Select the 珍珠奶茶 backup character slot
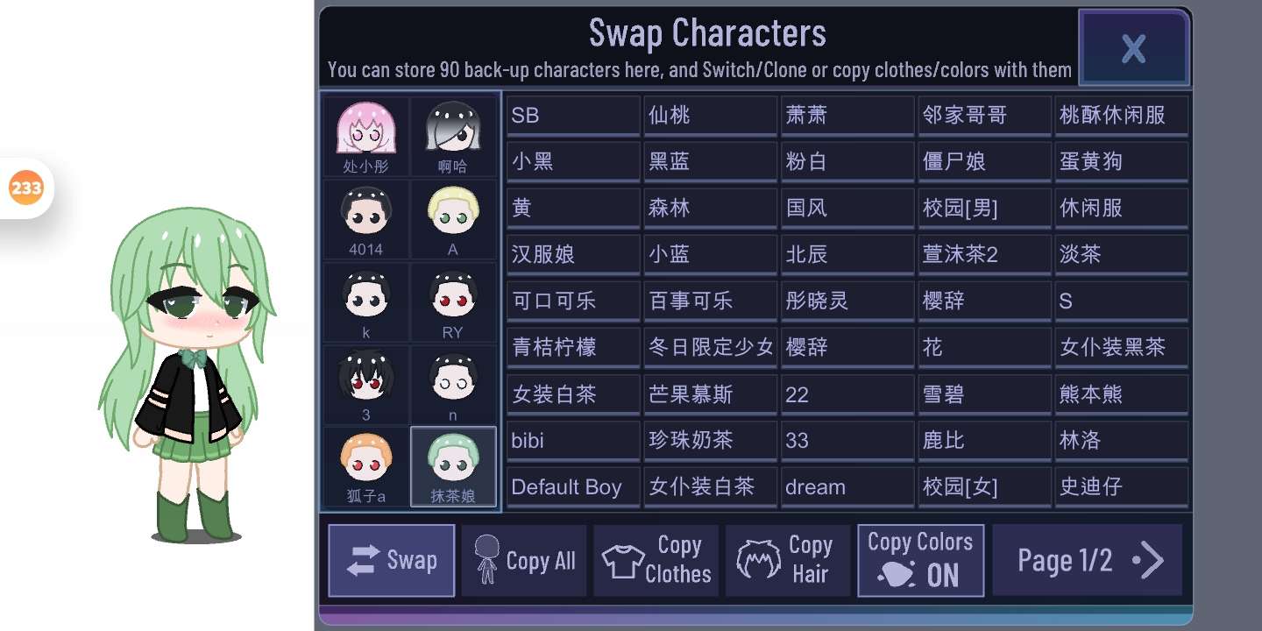The image size is (1262, 631). click(x=710, y=441)
